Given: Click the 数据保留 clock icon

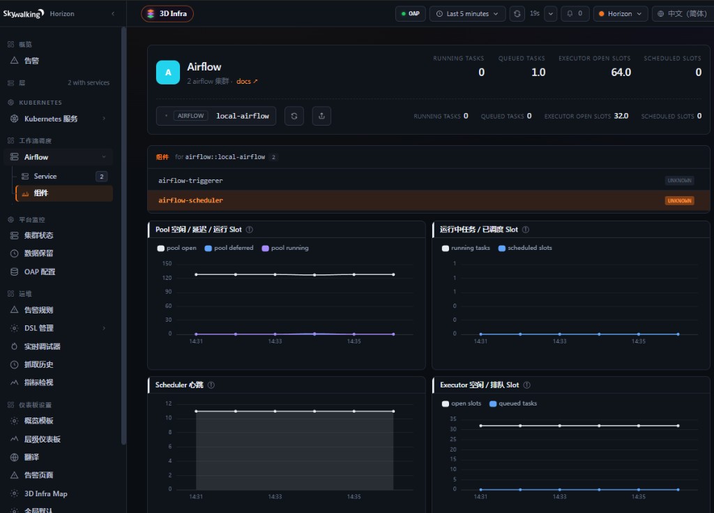Looking at the screenshot, I should tap(15, 253).
